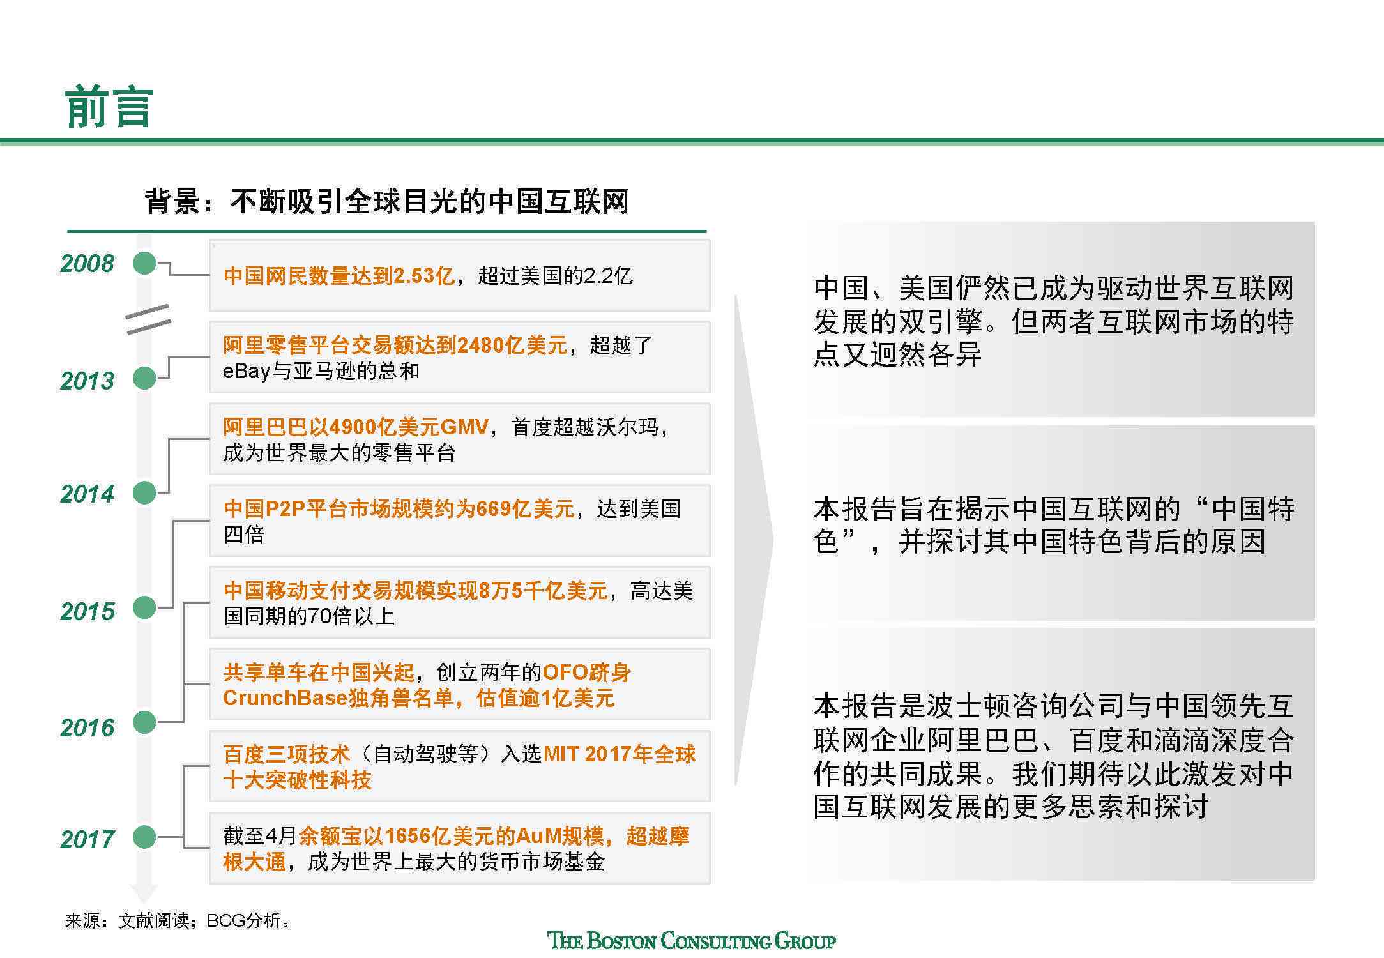Click text 成为世界最大的零售平台
This screenshot has height=958, width=1384.
tap(339, 453)
